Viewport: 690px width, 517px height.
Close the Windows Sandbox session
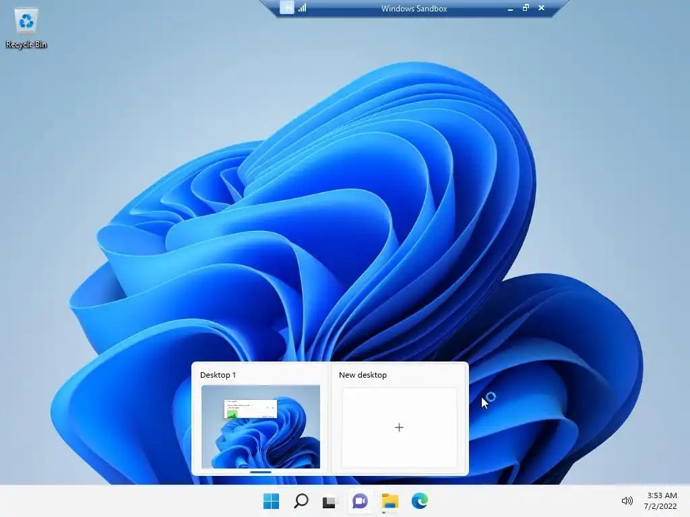coord(541,8)
